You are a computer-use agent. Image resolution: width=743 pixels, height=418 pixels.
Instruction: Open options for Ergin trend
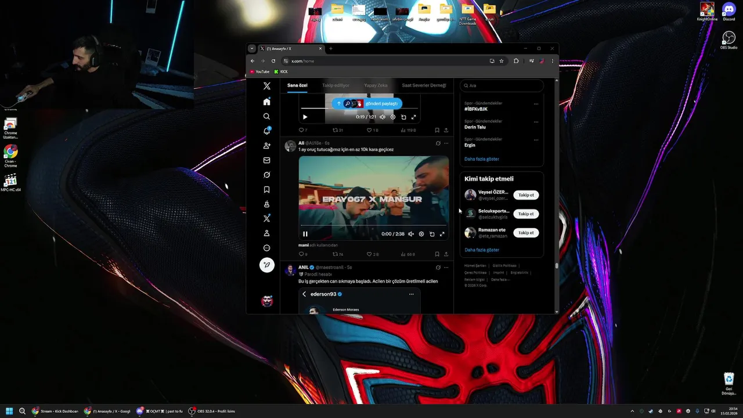pyautogui.click(x=536, y=140)
